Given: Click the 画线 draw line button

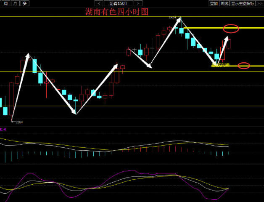Looking at the screenshot, I should coord(224,3).
